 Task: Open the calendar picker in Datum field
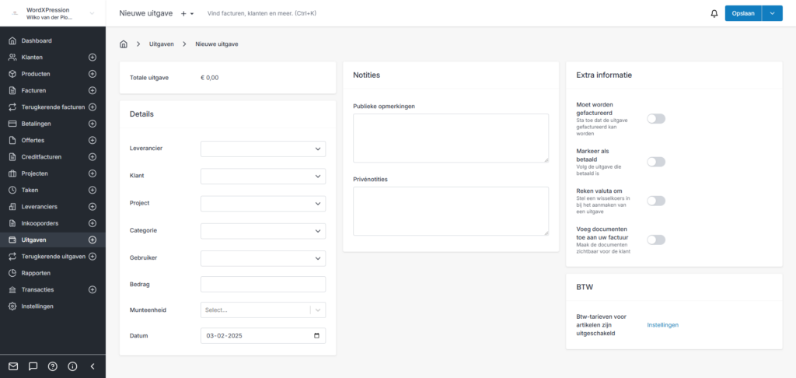point(317,336)
